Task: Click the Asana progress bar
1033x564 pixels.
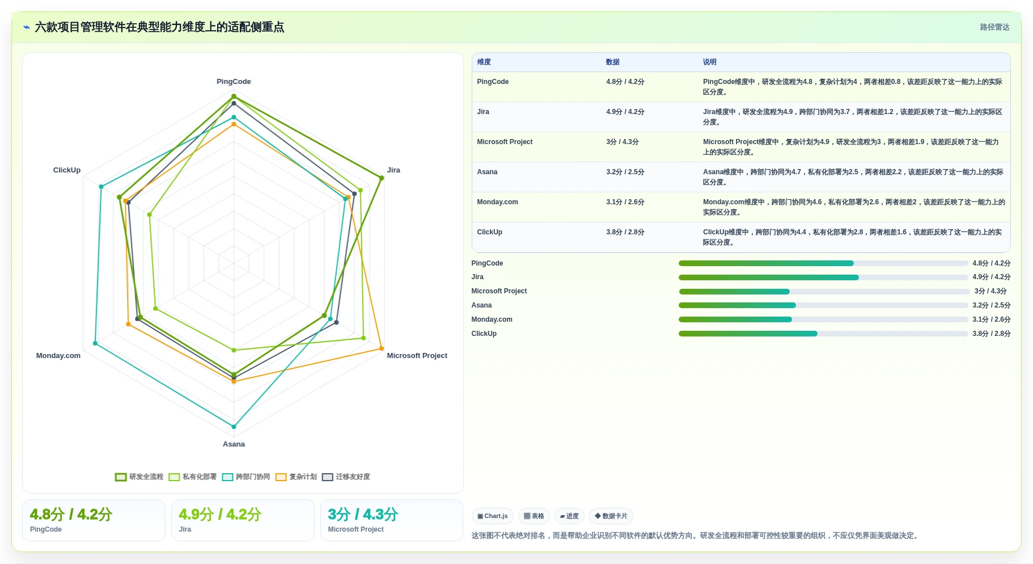Action: click(x=823, y=305)
